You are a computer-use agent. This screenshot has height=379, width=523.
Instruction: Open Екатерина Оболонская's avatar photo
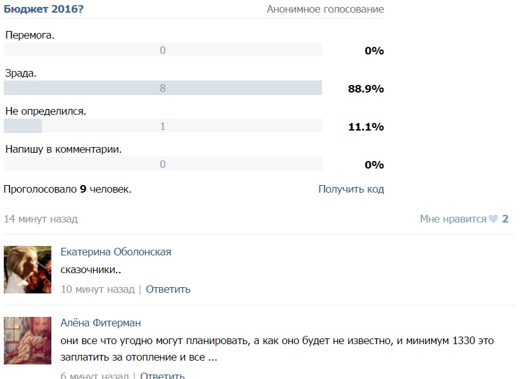[28, 269]
